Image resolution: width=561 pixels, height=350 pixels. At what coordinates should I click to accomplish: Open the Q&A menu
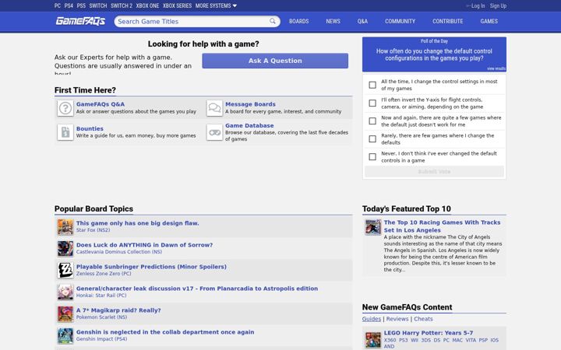(x=362, y=21)
